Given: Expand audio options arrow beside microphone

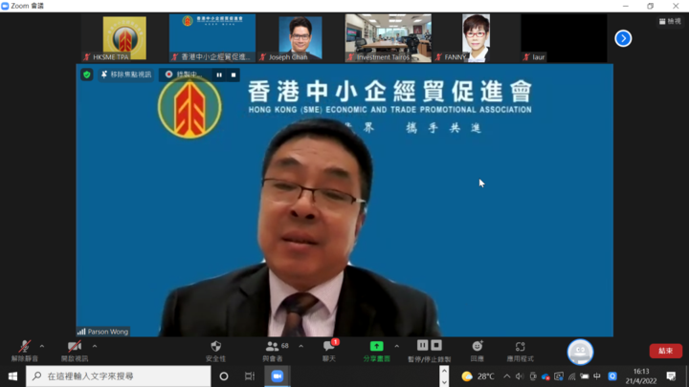Looking at the screenshot, I should coord(42,347).
